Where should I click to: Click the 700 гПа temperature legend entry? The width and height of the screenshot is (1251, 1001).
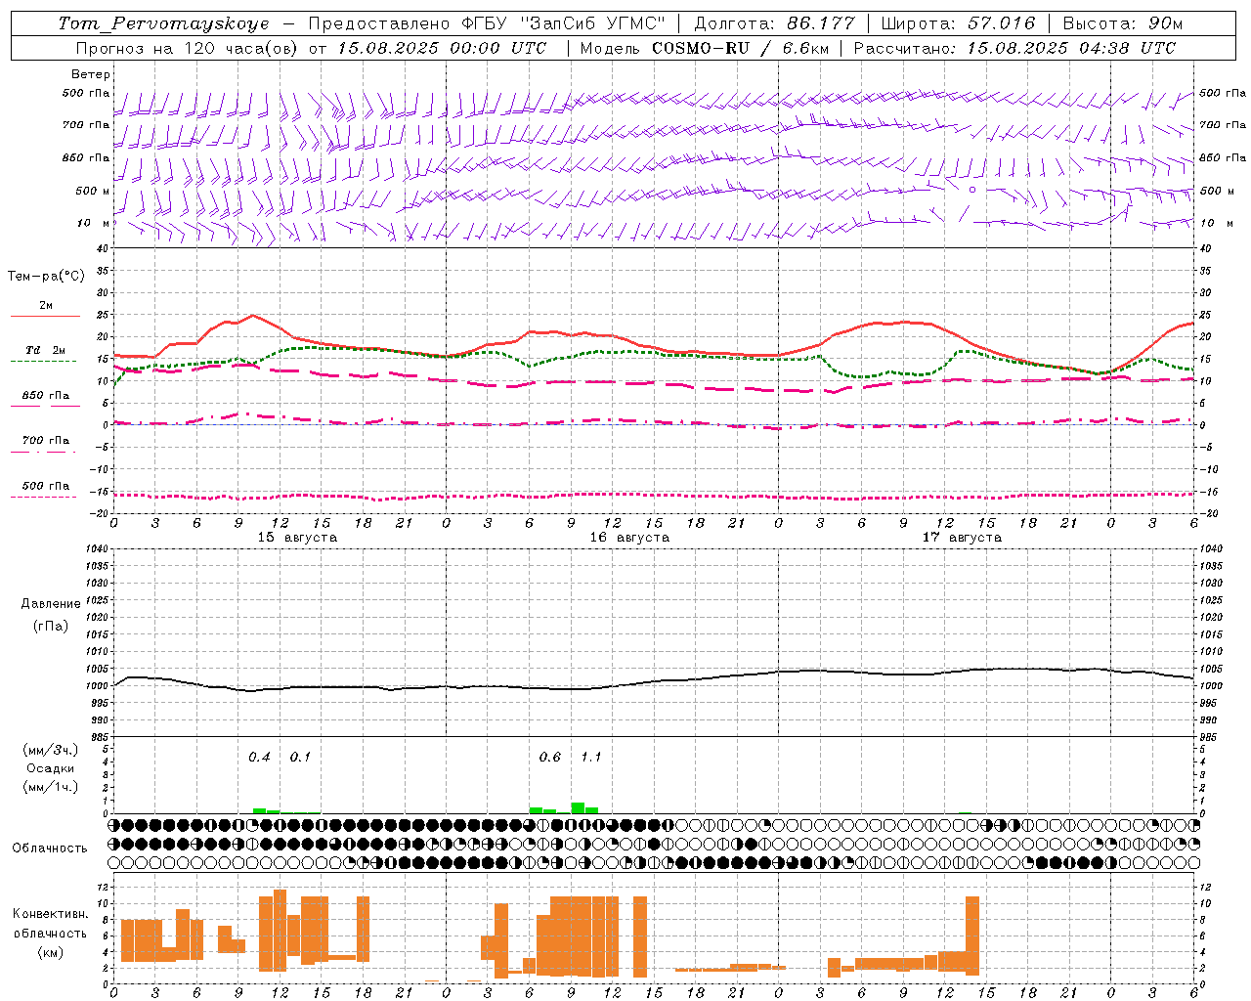pyautogui.click(x=46, y=441)
